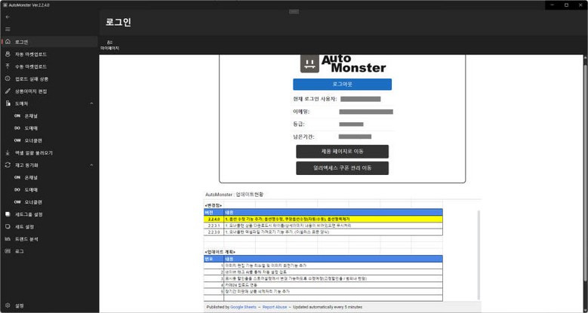Click the DO icon under 도매처 section

pos(17,128)
